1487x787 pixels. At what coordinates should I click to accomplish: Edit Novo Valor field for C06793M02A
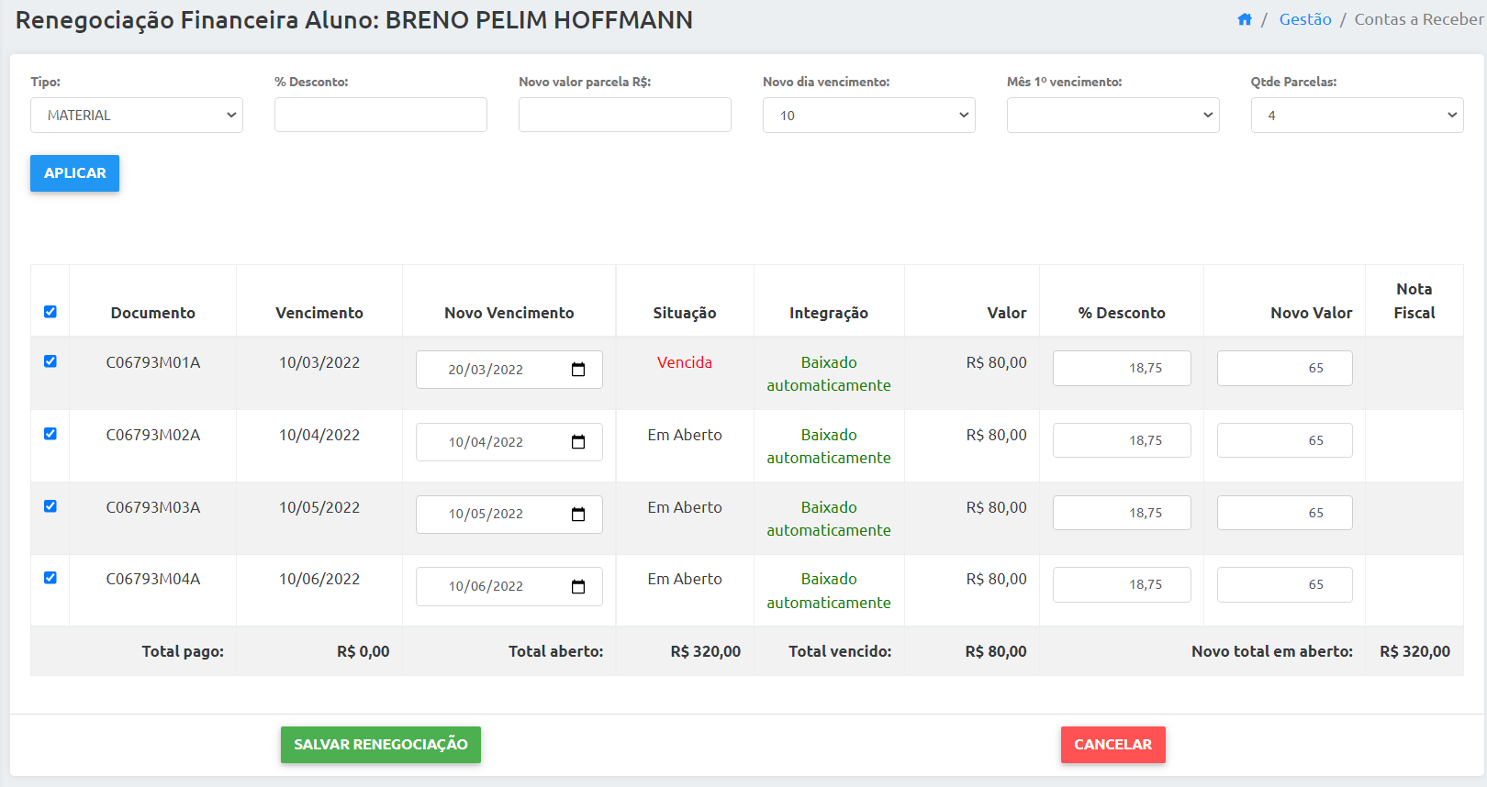click(1284, 440)
